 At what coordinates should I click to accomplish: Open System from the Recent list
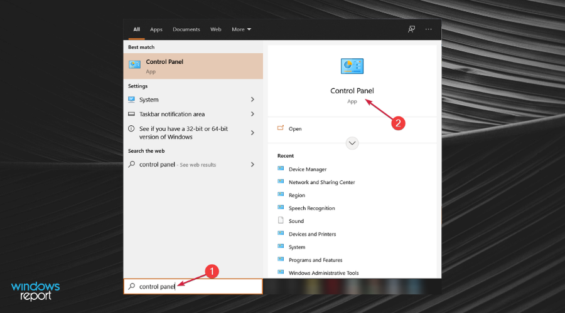coord(297,247)
